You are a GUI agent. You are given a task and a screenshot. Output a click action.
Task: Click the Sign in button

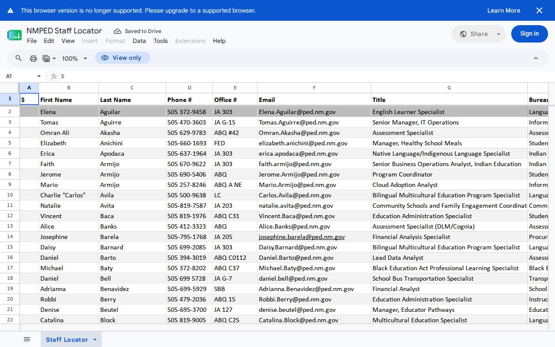point(529,34)
